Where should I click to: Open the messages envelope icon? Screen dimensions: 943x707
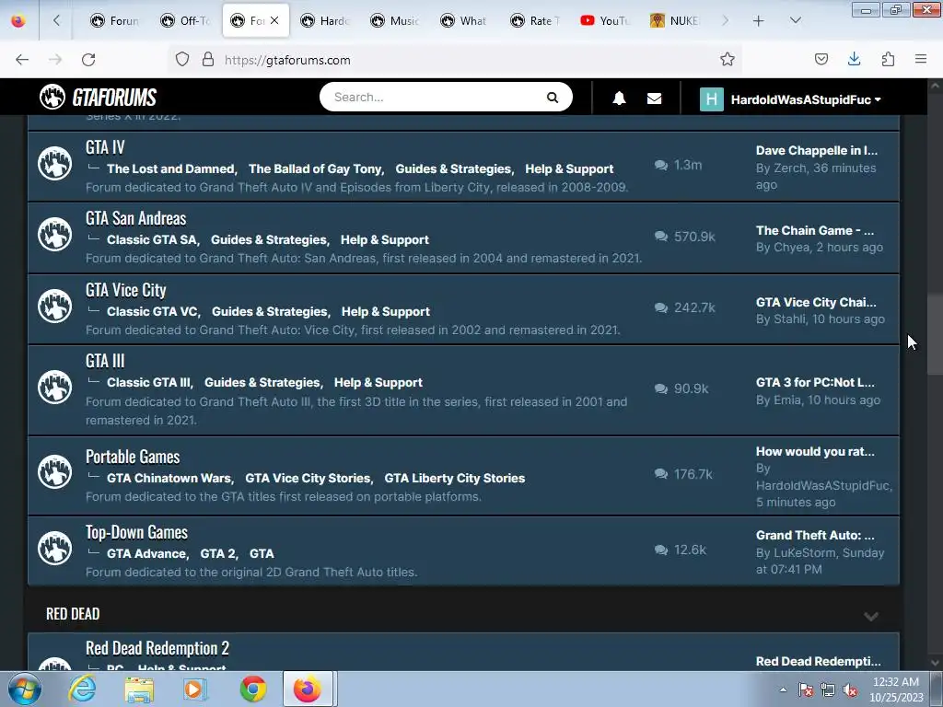(x=655, y=98)
